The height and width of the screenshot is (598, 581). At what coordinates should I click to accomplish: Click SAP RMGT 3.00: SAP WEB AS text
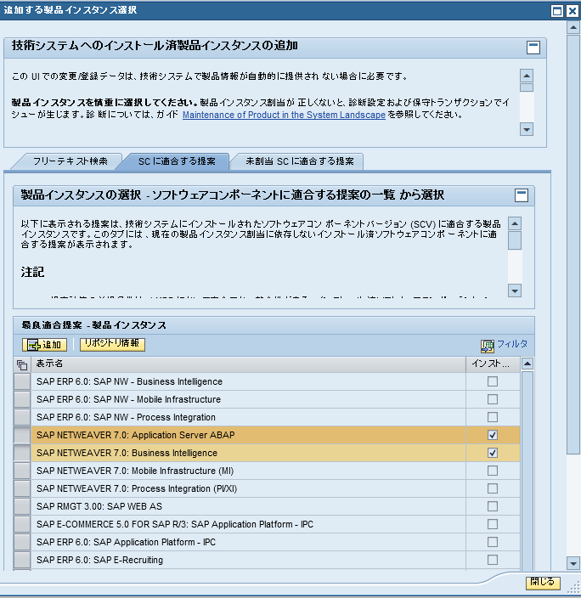click(99, 506)
